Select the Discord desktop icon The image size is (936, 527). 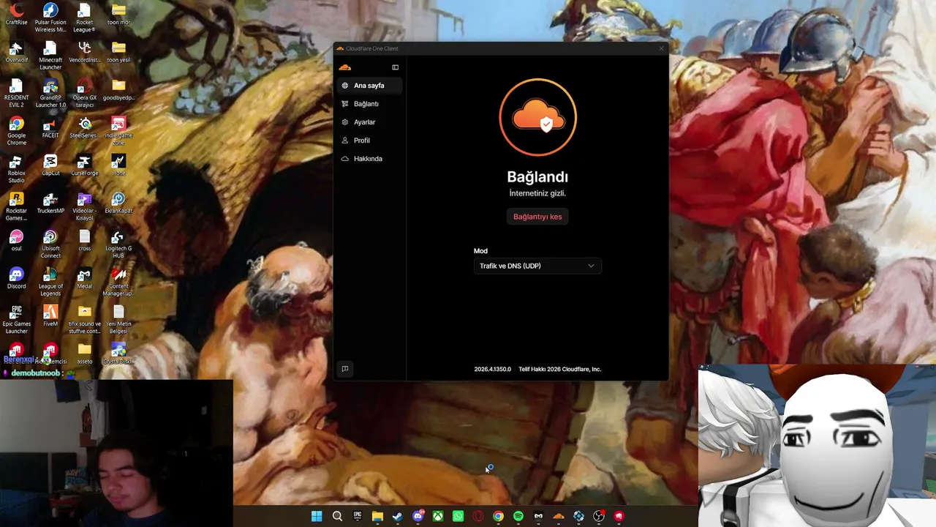(16, 278)
